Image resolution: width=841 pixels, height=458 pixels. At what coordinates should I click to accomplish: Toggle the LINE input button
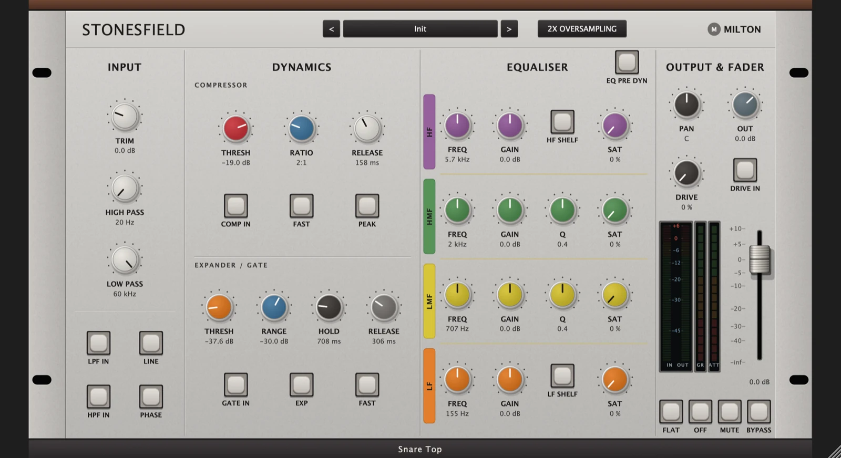click(151, 343)
